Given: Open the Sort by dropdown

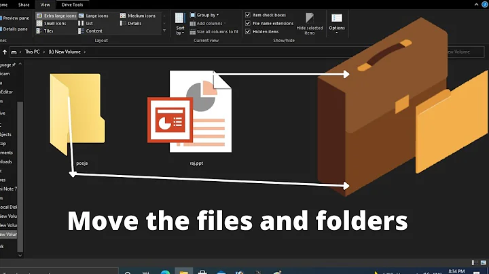Looking at the screenshot, I should coord(180,24).
